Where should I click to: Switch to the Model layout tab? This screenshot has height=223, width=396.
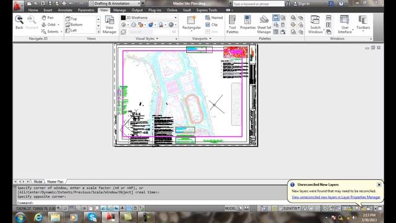38,181
